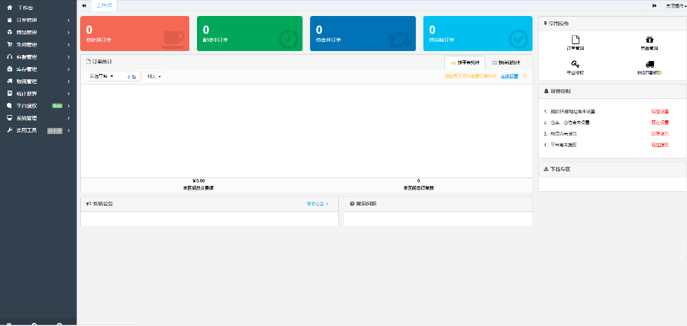Click the rewind arrows left of the tab strip
This screenshot has height=326, width=687.
[x=84, y=5]
